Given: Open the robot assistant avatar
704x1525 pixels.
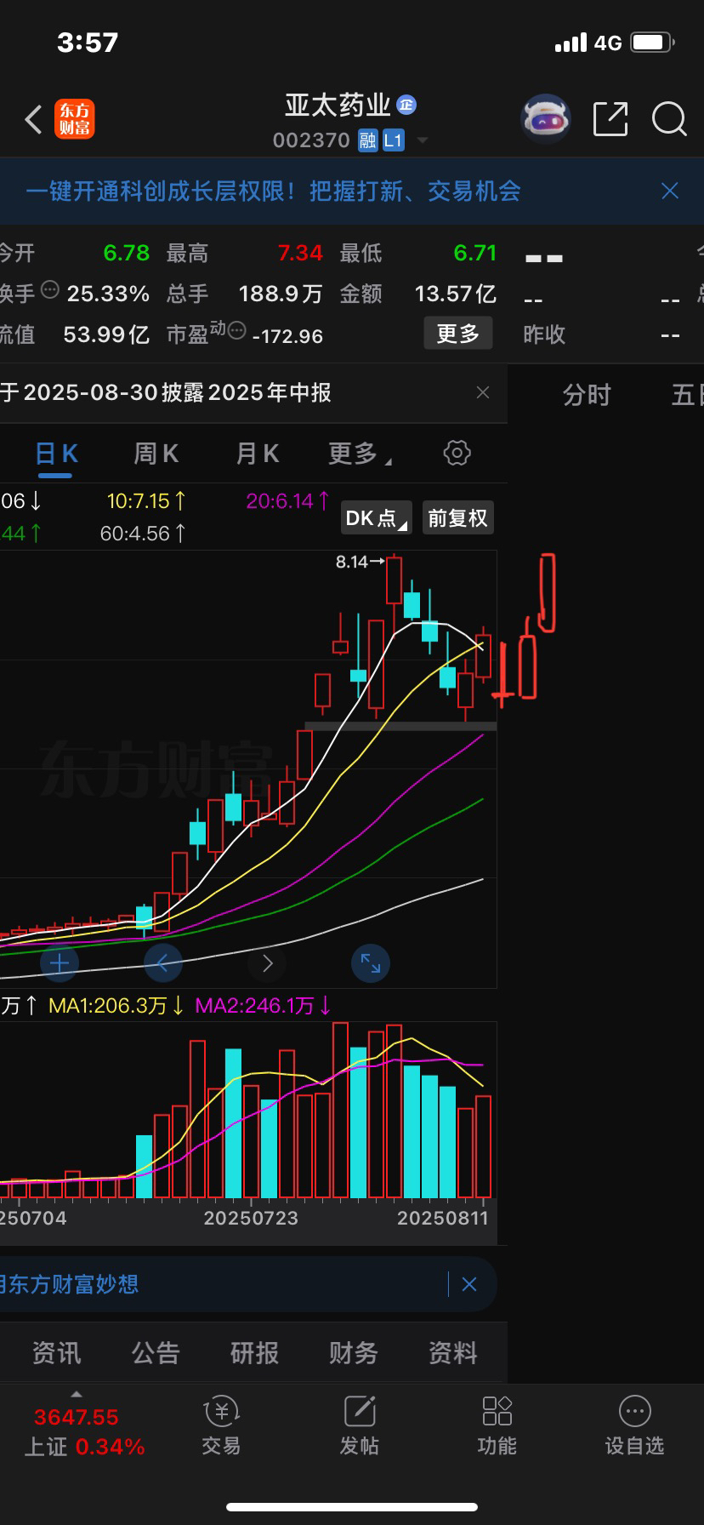Looking at the screenshot, I should point(545,118).
